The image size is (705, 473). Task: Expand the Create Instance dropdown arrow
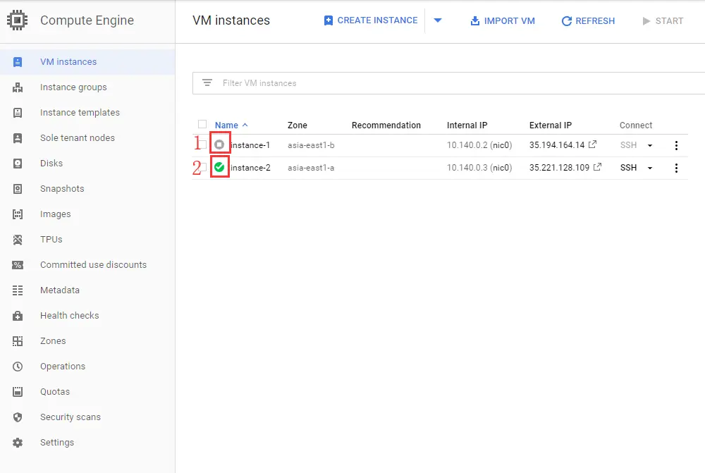pos(438,20)
